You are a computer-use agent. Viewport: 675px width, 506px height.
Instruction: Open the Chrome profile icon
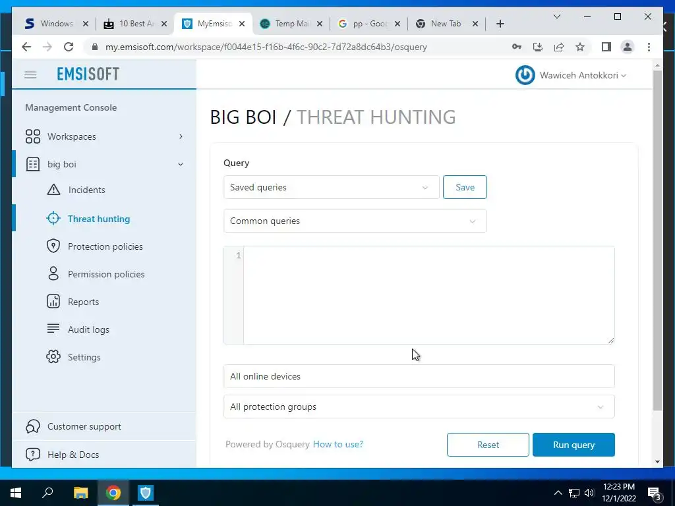click(x=628, y=47)
